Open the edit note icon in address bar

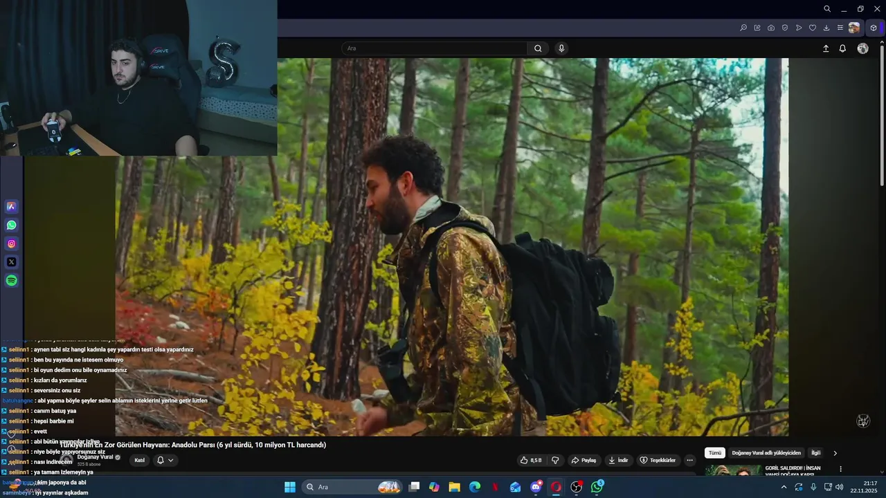pyautogui.click(x=757, y=28)
